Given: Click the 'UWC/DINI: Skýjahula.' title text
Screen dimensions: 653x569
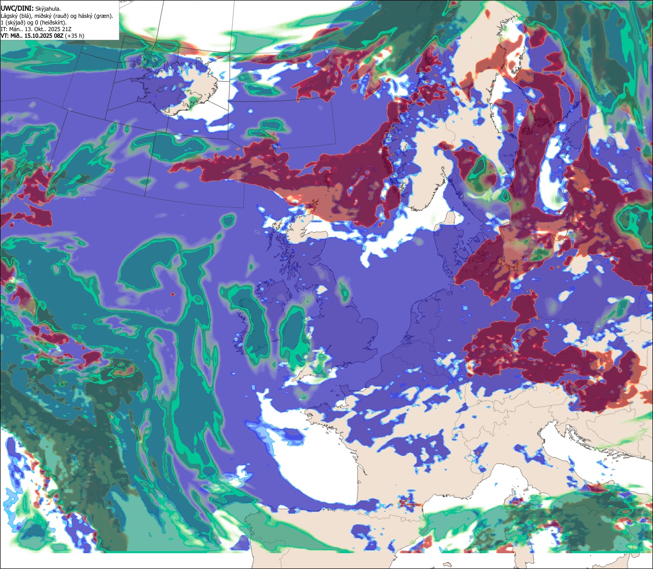Looking at the screenshot, I should coord(31,9).
